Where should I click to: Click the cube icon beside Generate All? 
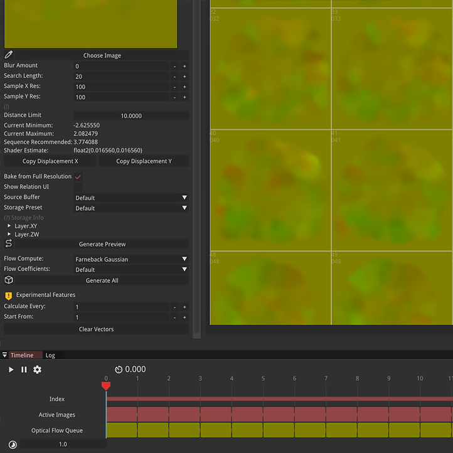[9, 280]
